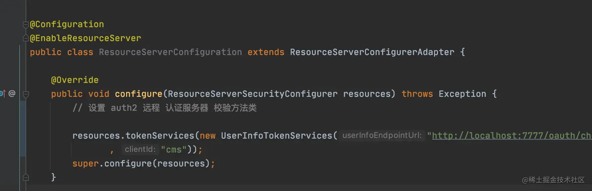Click the Exception type in throws clause
The image size is (592, 191).
[x=462, y=94]
